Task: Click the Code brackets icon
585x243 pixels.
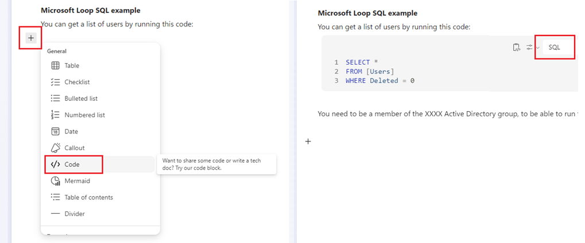Action: (55, 164)
